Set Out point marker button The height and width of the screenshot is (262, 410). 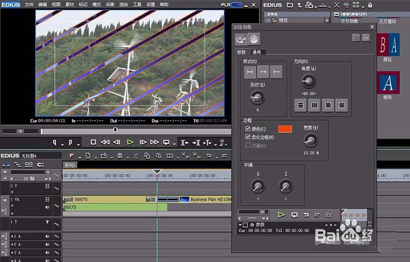(70, 142)
